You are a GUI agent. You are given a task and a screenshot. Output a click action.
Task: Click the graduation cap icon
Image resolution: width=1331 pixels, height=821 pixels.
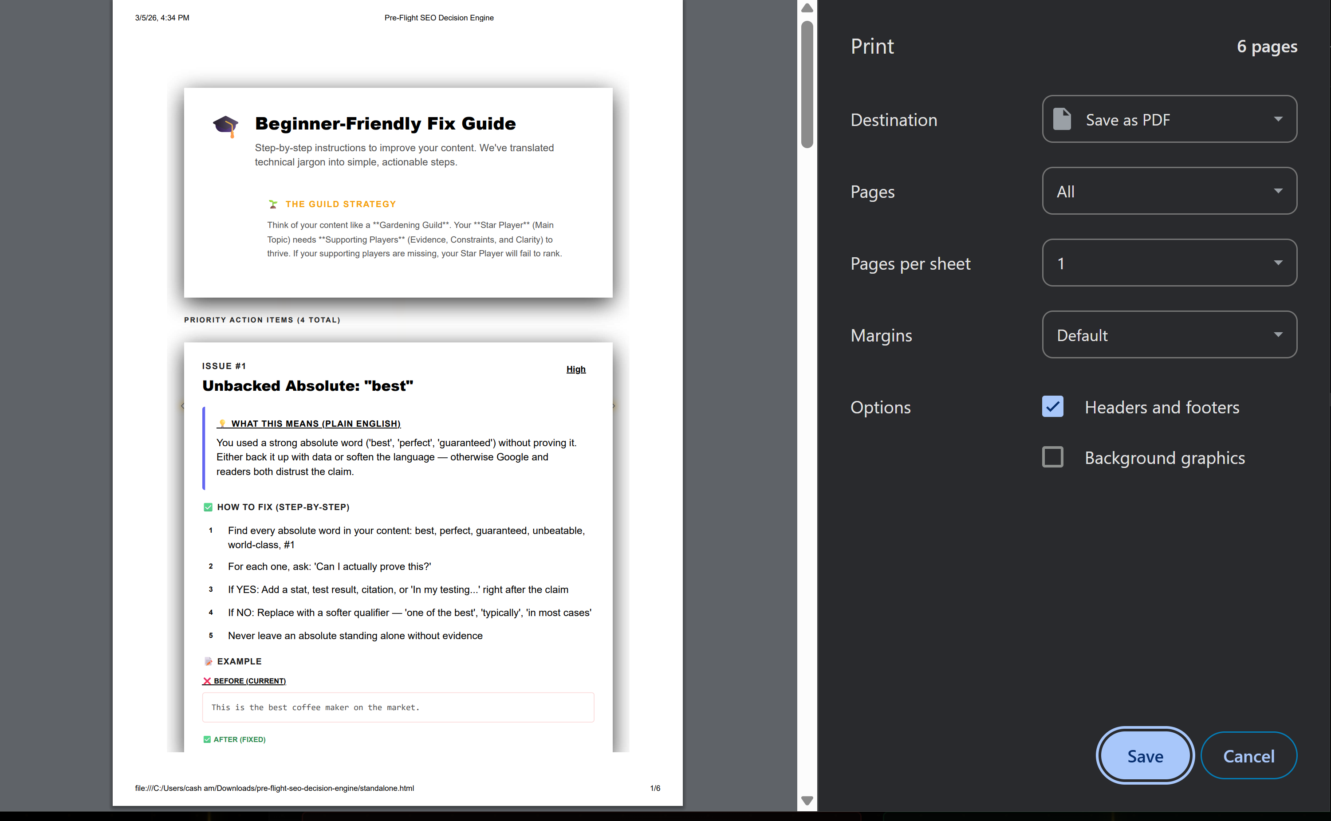[225, 126]
